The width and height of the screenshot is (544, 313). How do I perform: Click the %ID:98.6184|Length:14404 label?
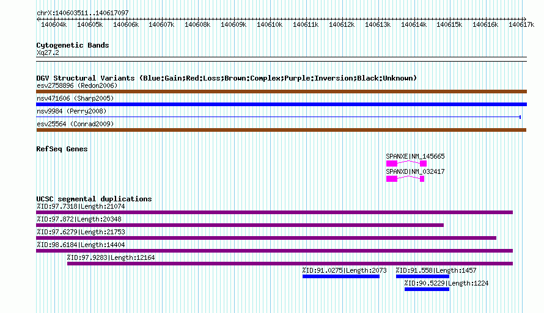tap(81, 245)
